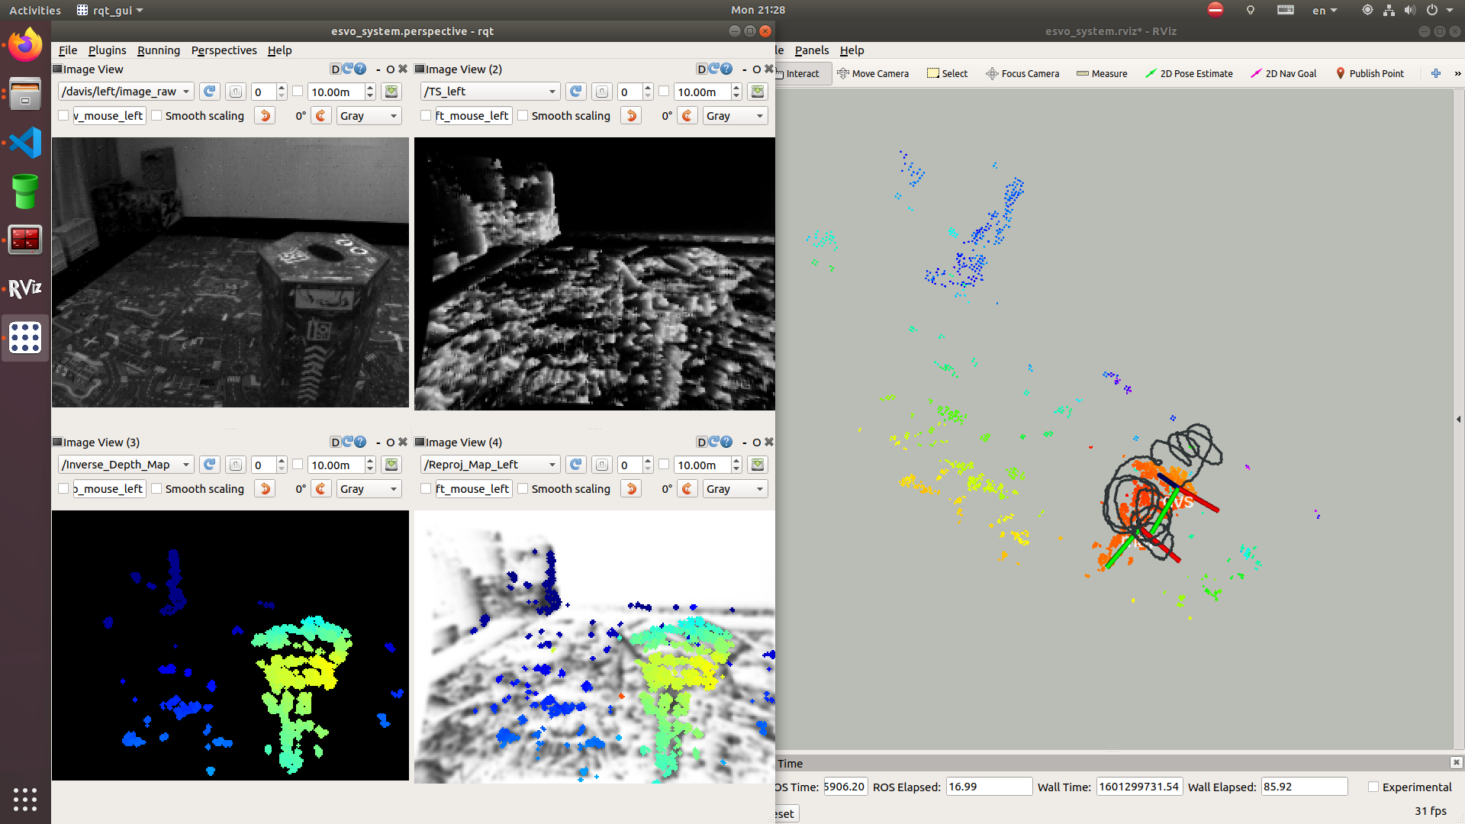Viewport: 1465px width, 824px height.
Task: Save the current /TS_left image to file
Action: pos(757,92)
